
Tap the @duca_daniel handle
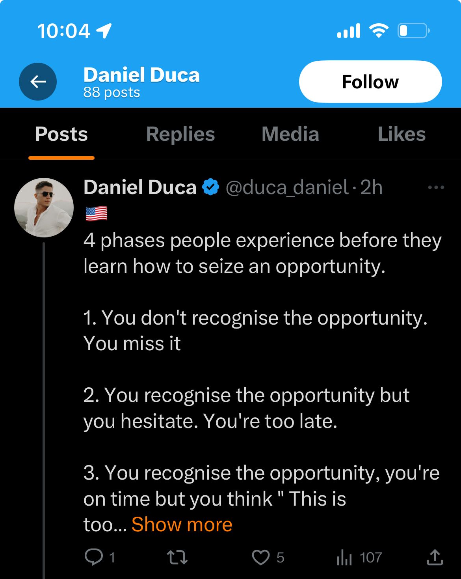tap(287, 187)
